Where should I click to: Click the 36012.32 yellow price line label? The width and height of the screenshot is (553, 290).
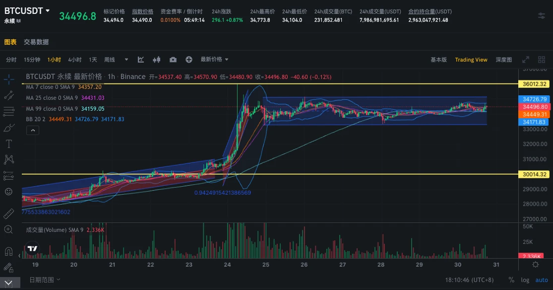pyautogui.click(x=534, y=84)
